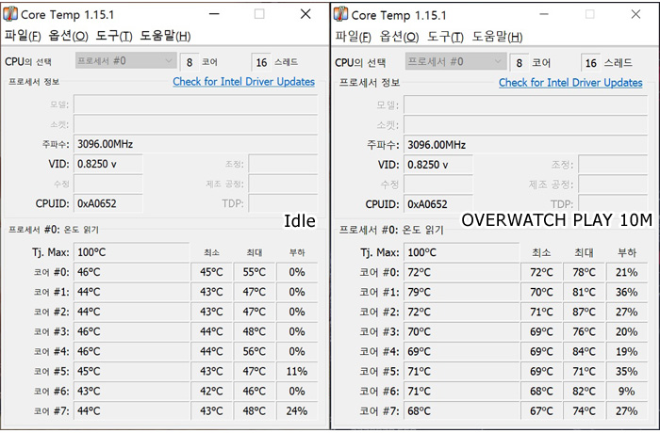Click the 0.8250 v VID field in right window
Viewport: 660px width, 433px height.
[x=437, y=165]
